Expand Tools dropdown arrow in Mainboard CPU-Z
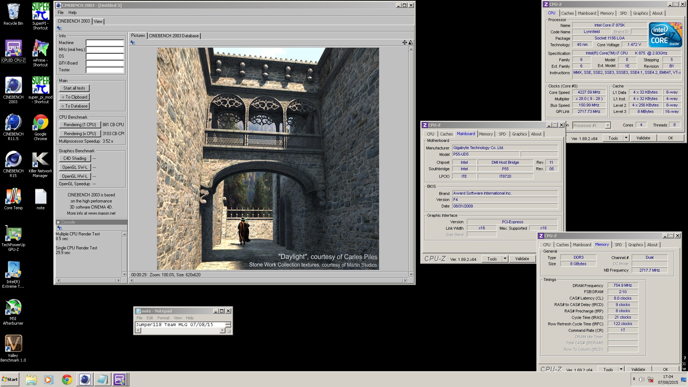This screenshot has width=688, height=387. (505, 259)
